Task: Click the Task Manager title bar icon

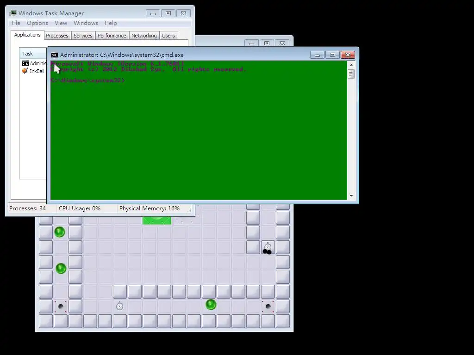Action: [12, 13]
